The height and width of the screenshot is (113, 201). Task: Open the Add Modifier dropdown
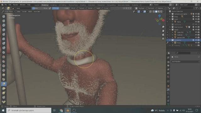[x=186, y=62]
